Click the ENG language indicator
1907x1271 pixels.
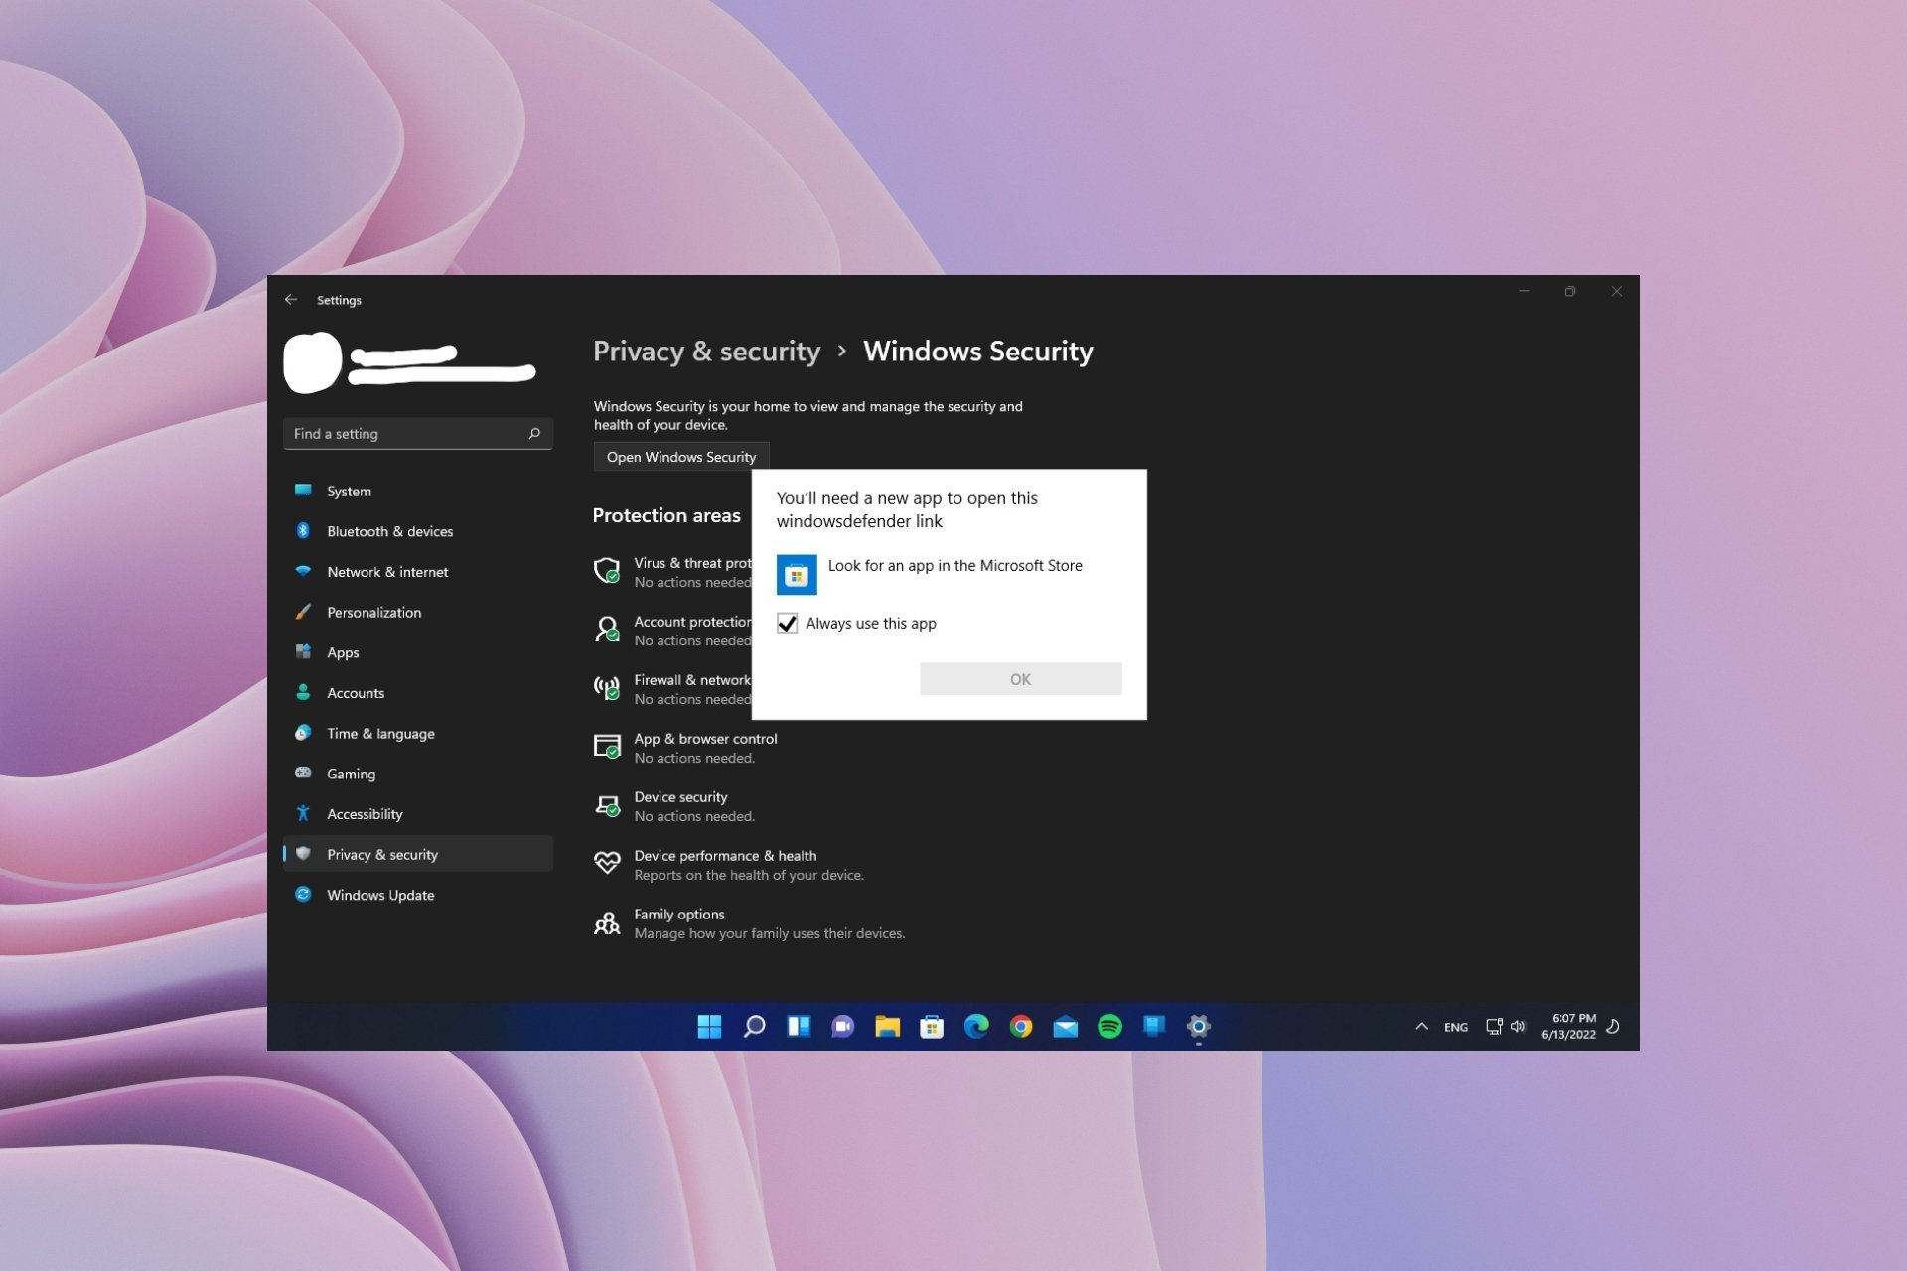(1456, 1027)
